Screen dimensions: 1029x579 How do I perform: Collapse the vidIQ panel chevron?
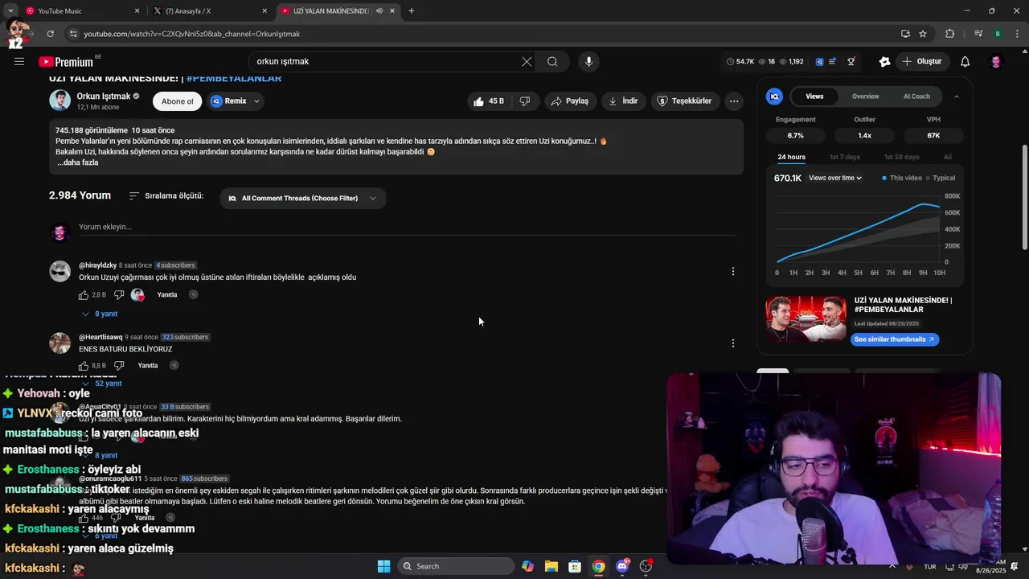pyautogui.click(x=957, y=96)
